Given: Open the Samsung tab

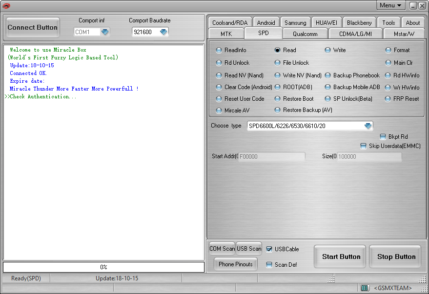Looking at the screenshot, I should pyautogui.click(x=295, y=23).
